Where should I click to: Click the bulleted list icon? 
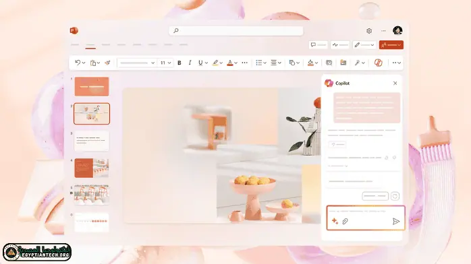pos(258,63)
